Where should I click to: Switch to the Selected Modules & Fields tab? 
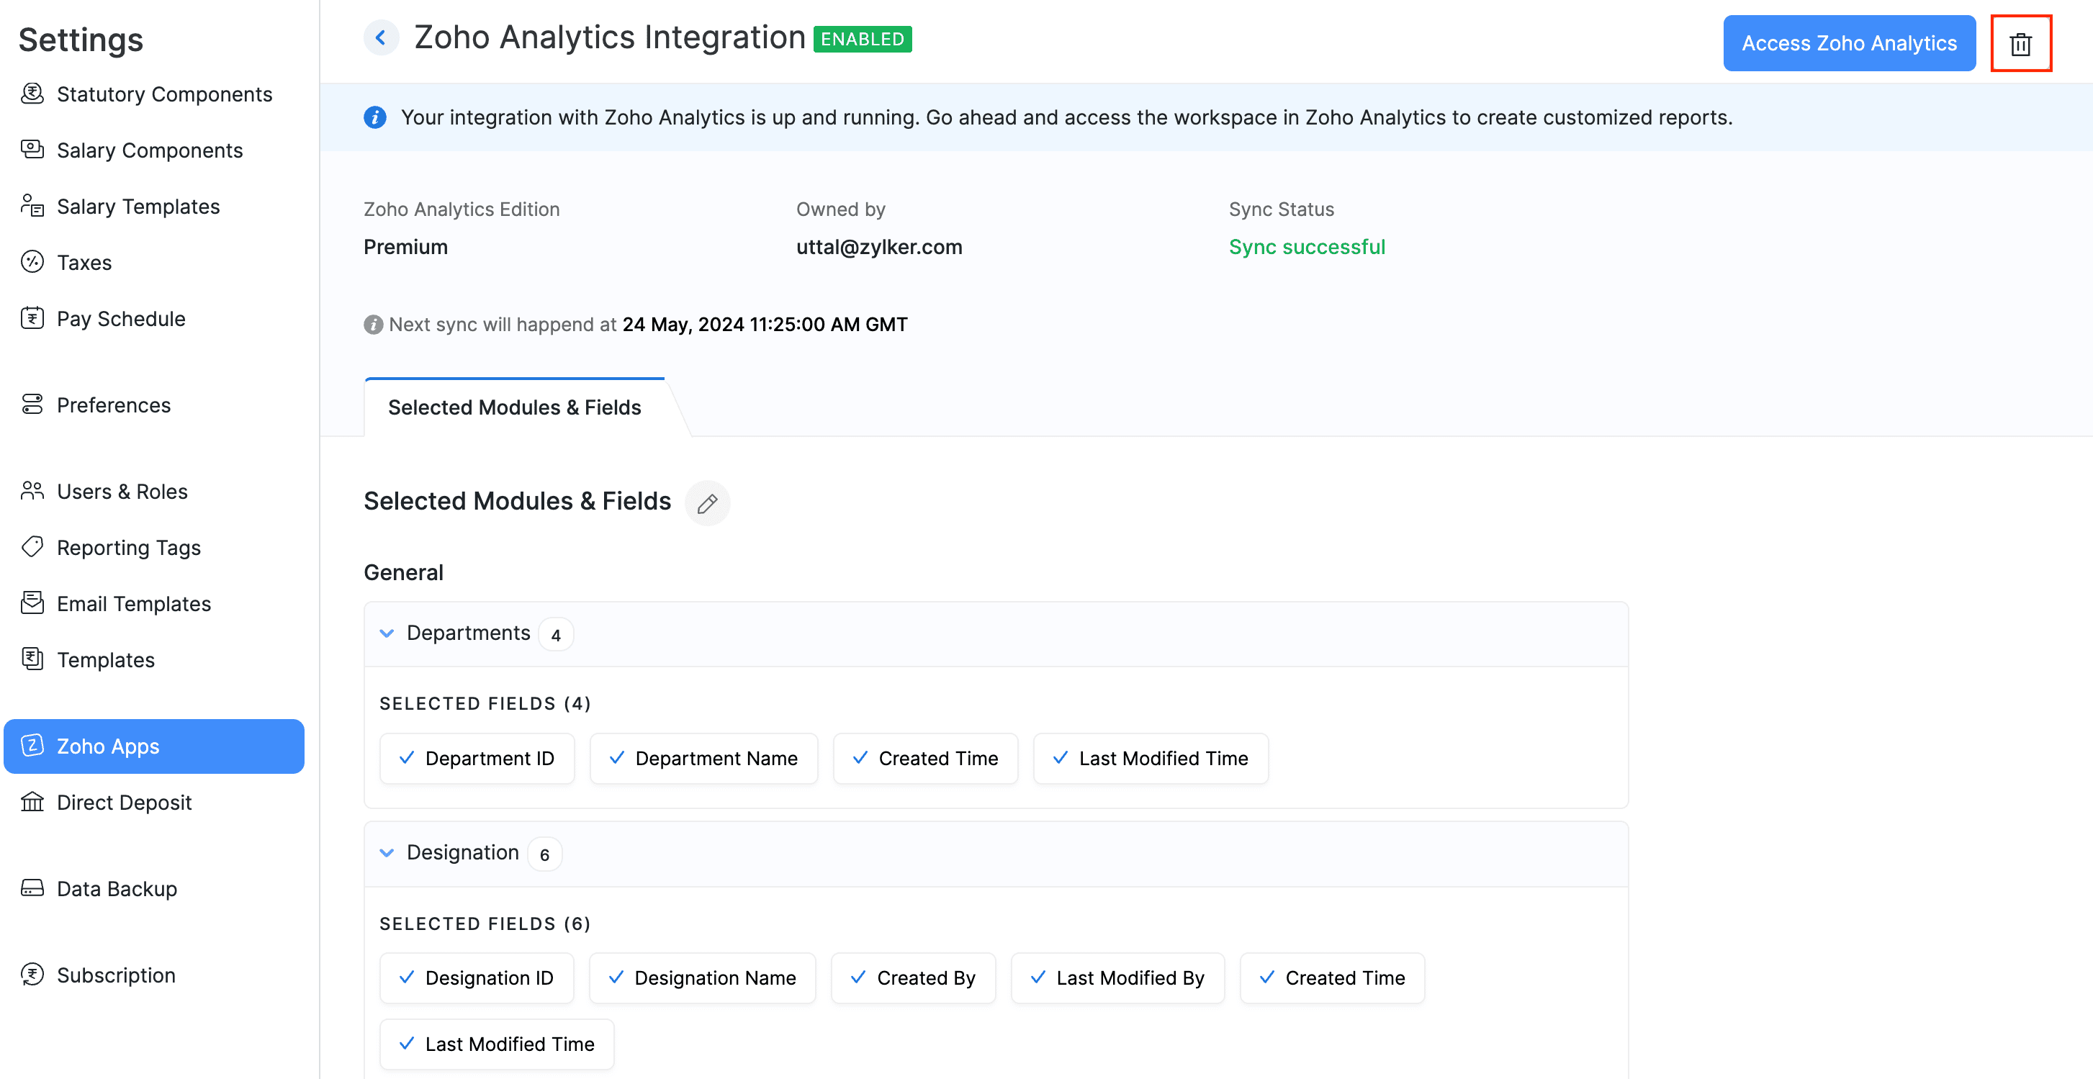[x=513, y=407]
